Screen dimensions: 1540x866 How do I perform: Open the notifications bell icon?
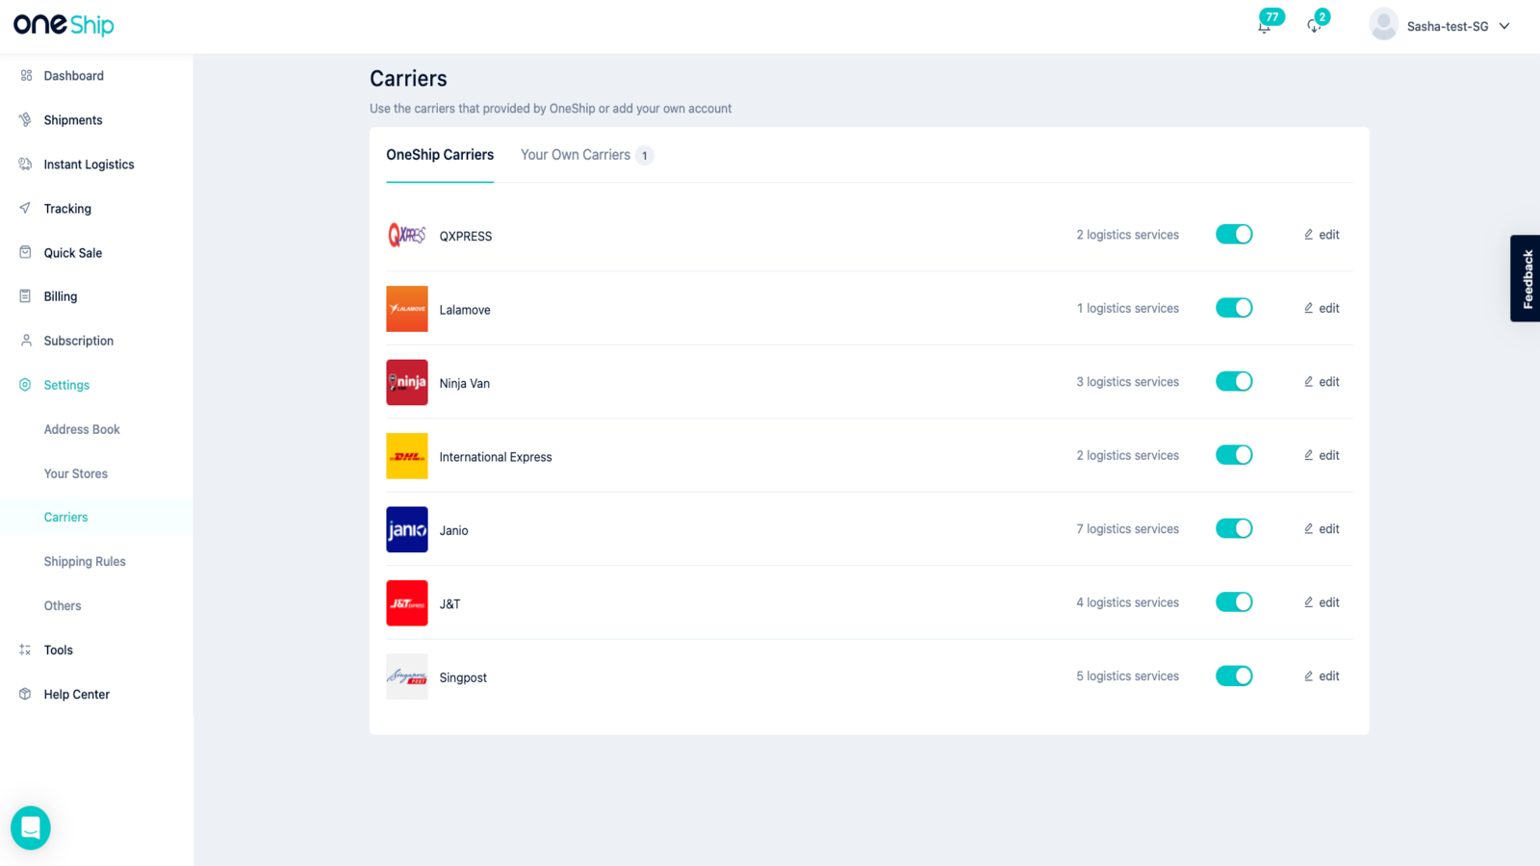coord(1265,26)
